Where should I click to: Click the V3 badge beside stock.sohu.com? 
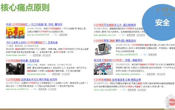pyautogui.click(x=124, y=90)
